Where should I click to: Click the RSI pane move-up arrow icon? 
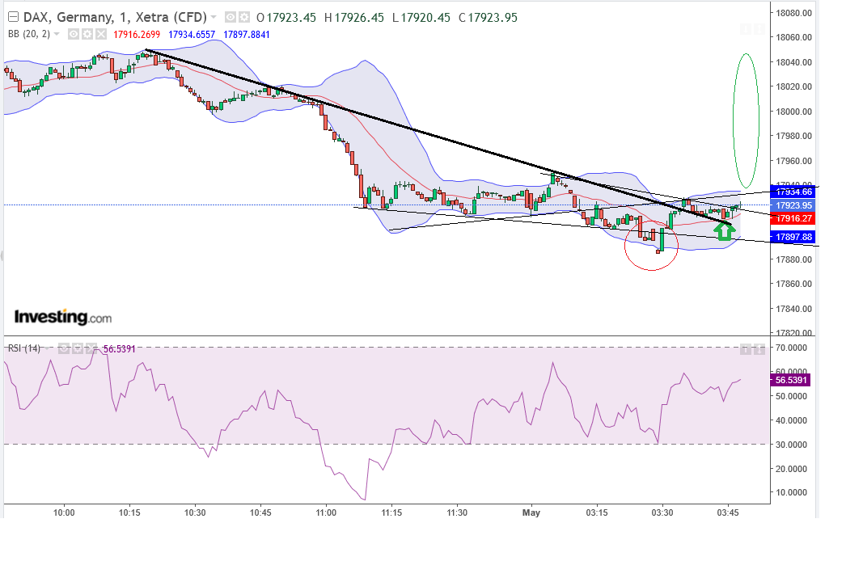coord(746,349)
